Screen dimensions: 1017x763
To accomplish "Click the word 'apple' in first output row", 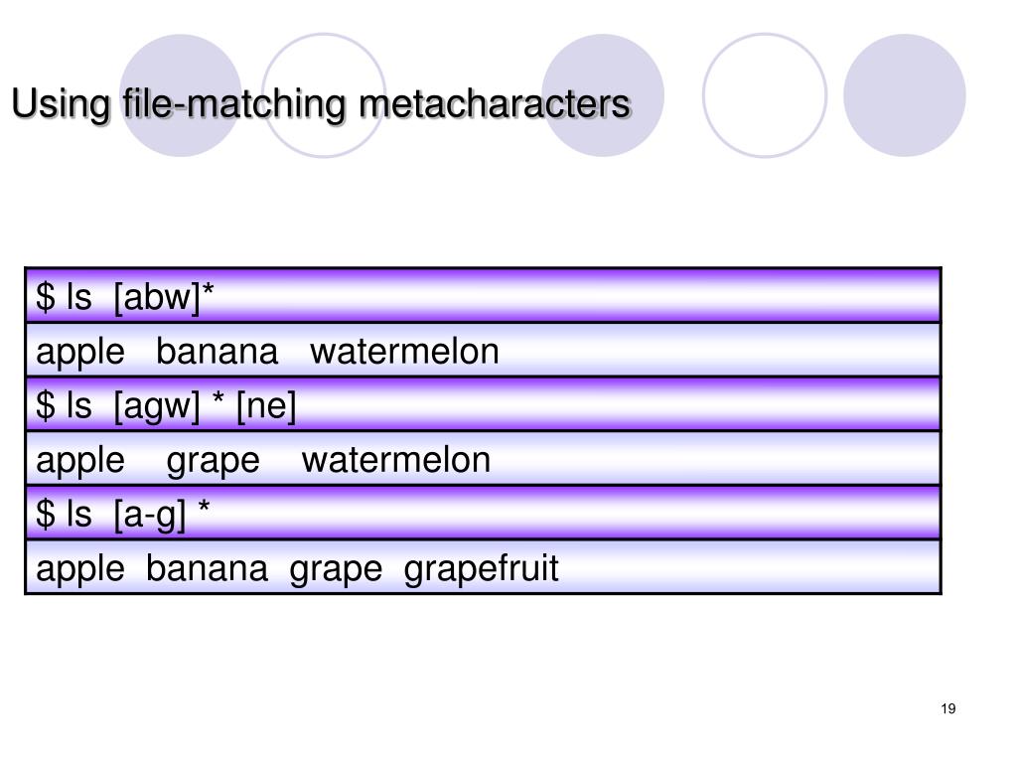I will pos(80,353).
